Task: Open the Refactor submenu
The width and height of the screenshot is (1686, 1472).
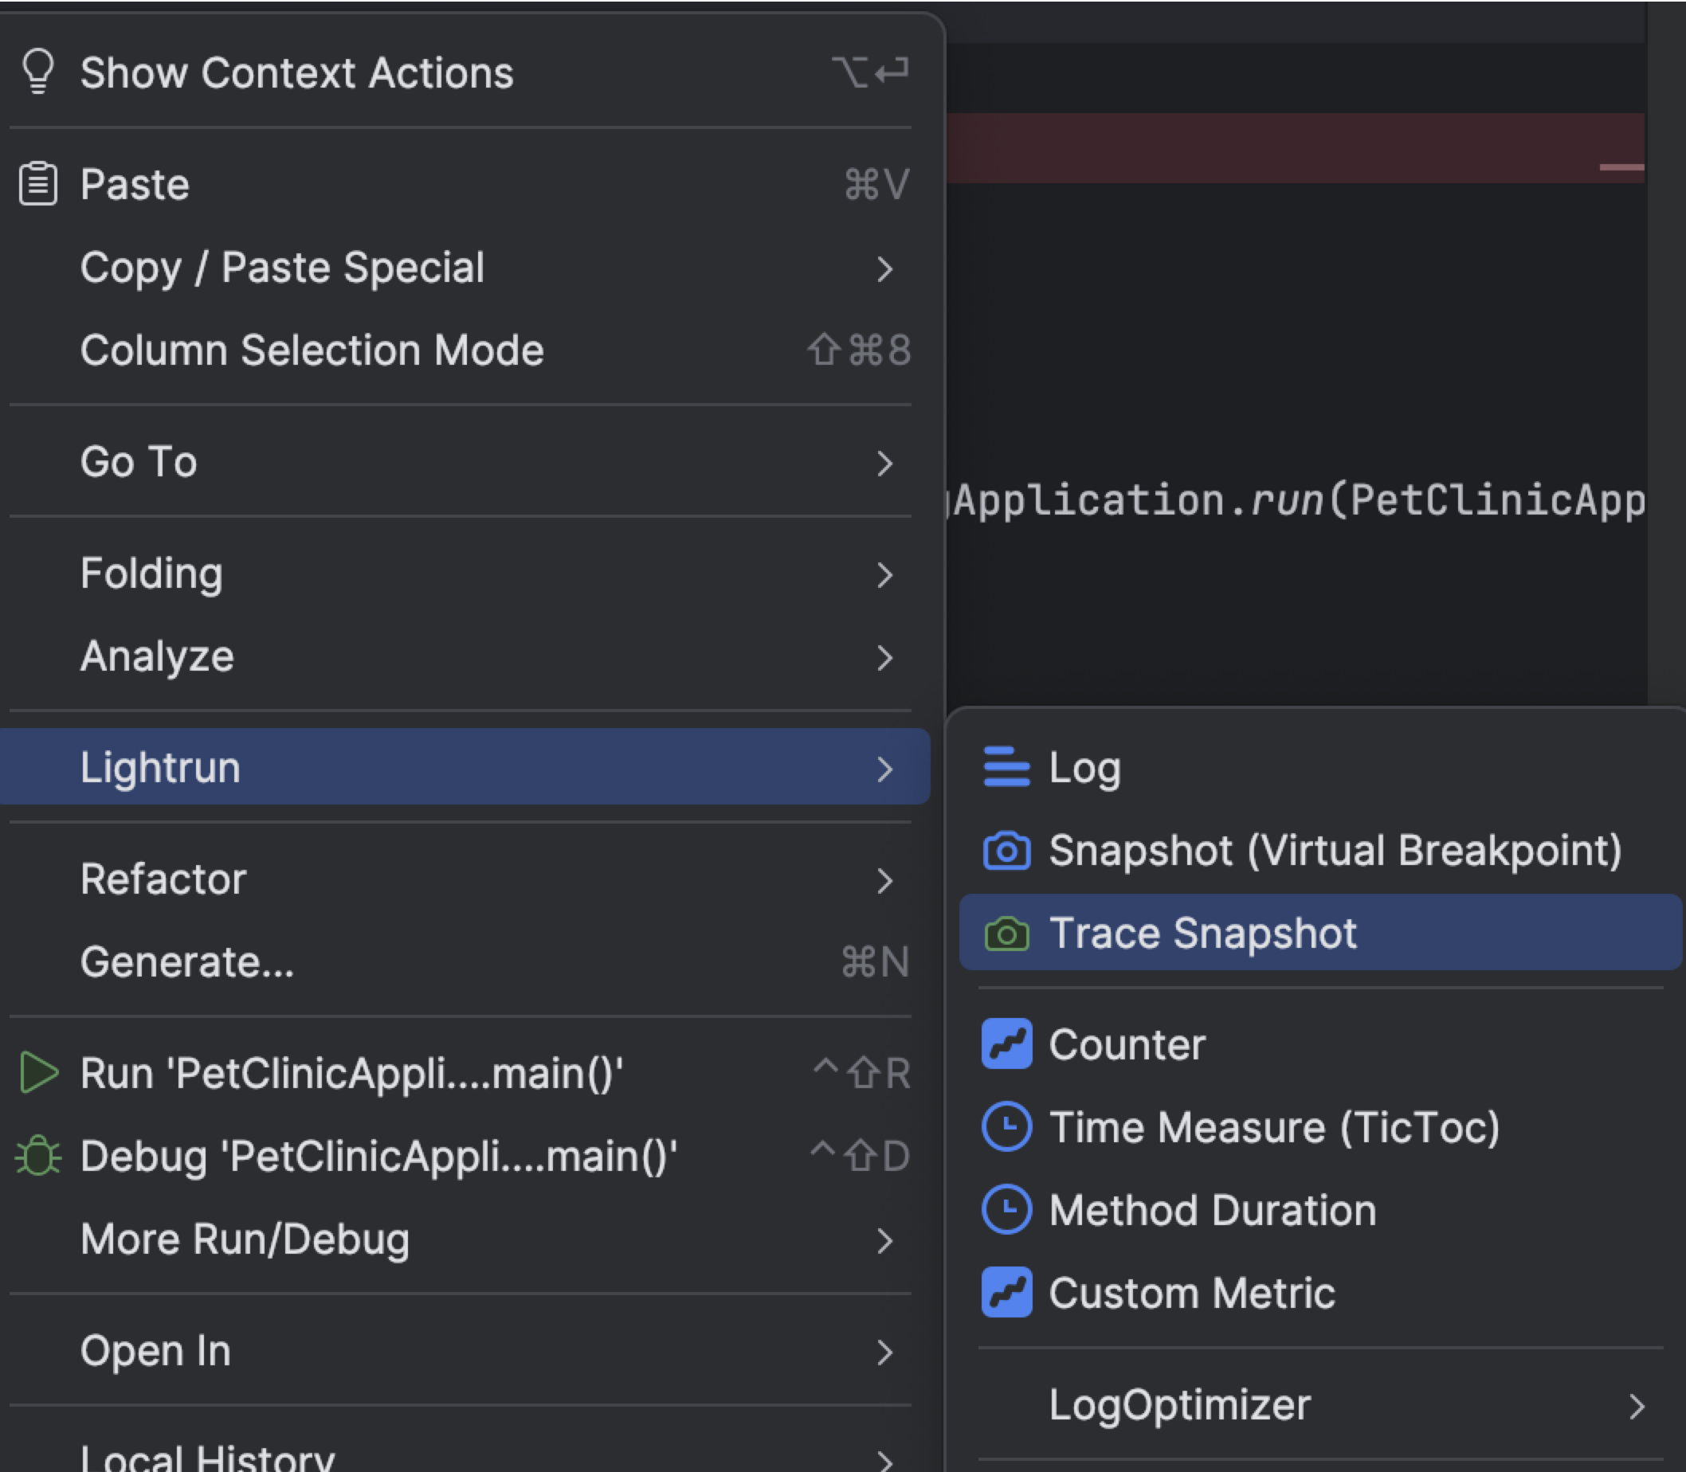Action: point(163,879)
